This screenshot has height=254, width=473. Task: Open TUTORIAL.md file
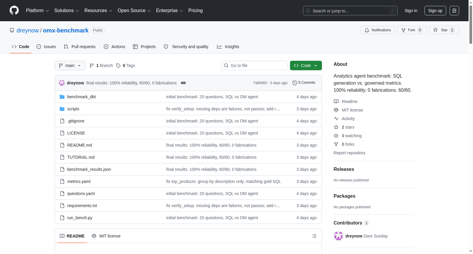81,157
